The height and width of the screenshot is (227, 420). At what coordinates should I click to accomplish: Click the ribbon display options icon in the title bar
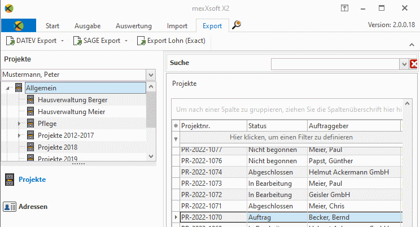tap(344, 8)
